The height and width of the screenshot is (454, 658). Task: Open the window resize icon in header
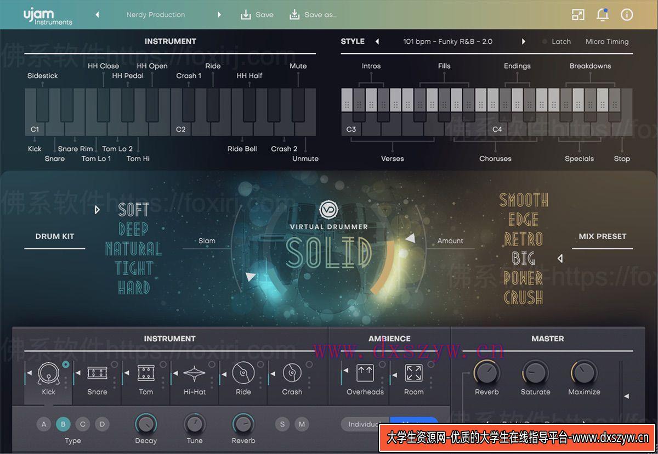[x=578, y=15]
